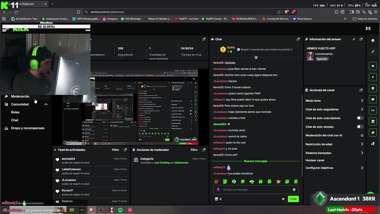Pop out Feed de actividades panel
The height and width of the screenshot is (214, 380).
coord(125,150)
